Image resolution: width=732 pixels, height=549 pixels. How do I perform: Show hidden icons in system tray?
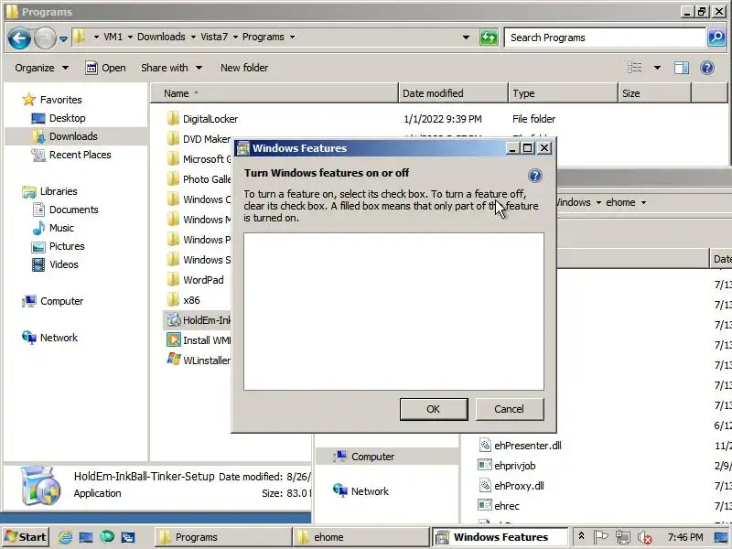tap(581, 536)
